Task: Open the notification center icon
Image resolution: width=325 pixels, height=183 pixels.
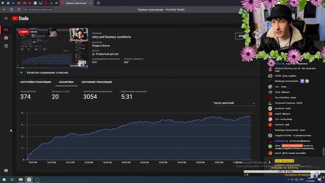Action: point(319,179)
